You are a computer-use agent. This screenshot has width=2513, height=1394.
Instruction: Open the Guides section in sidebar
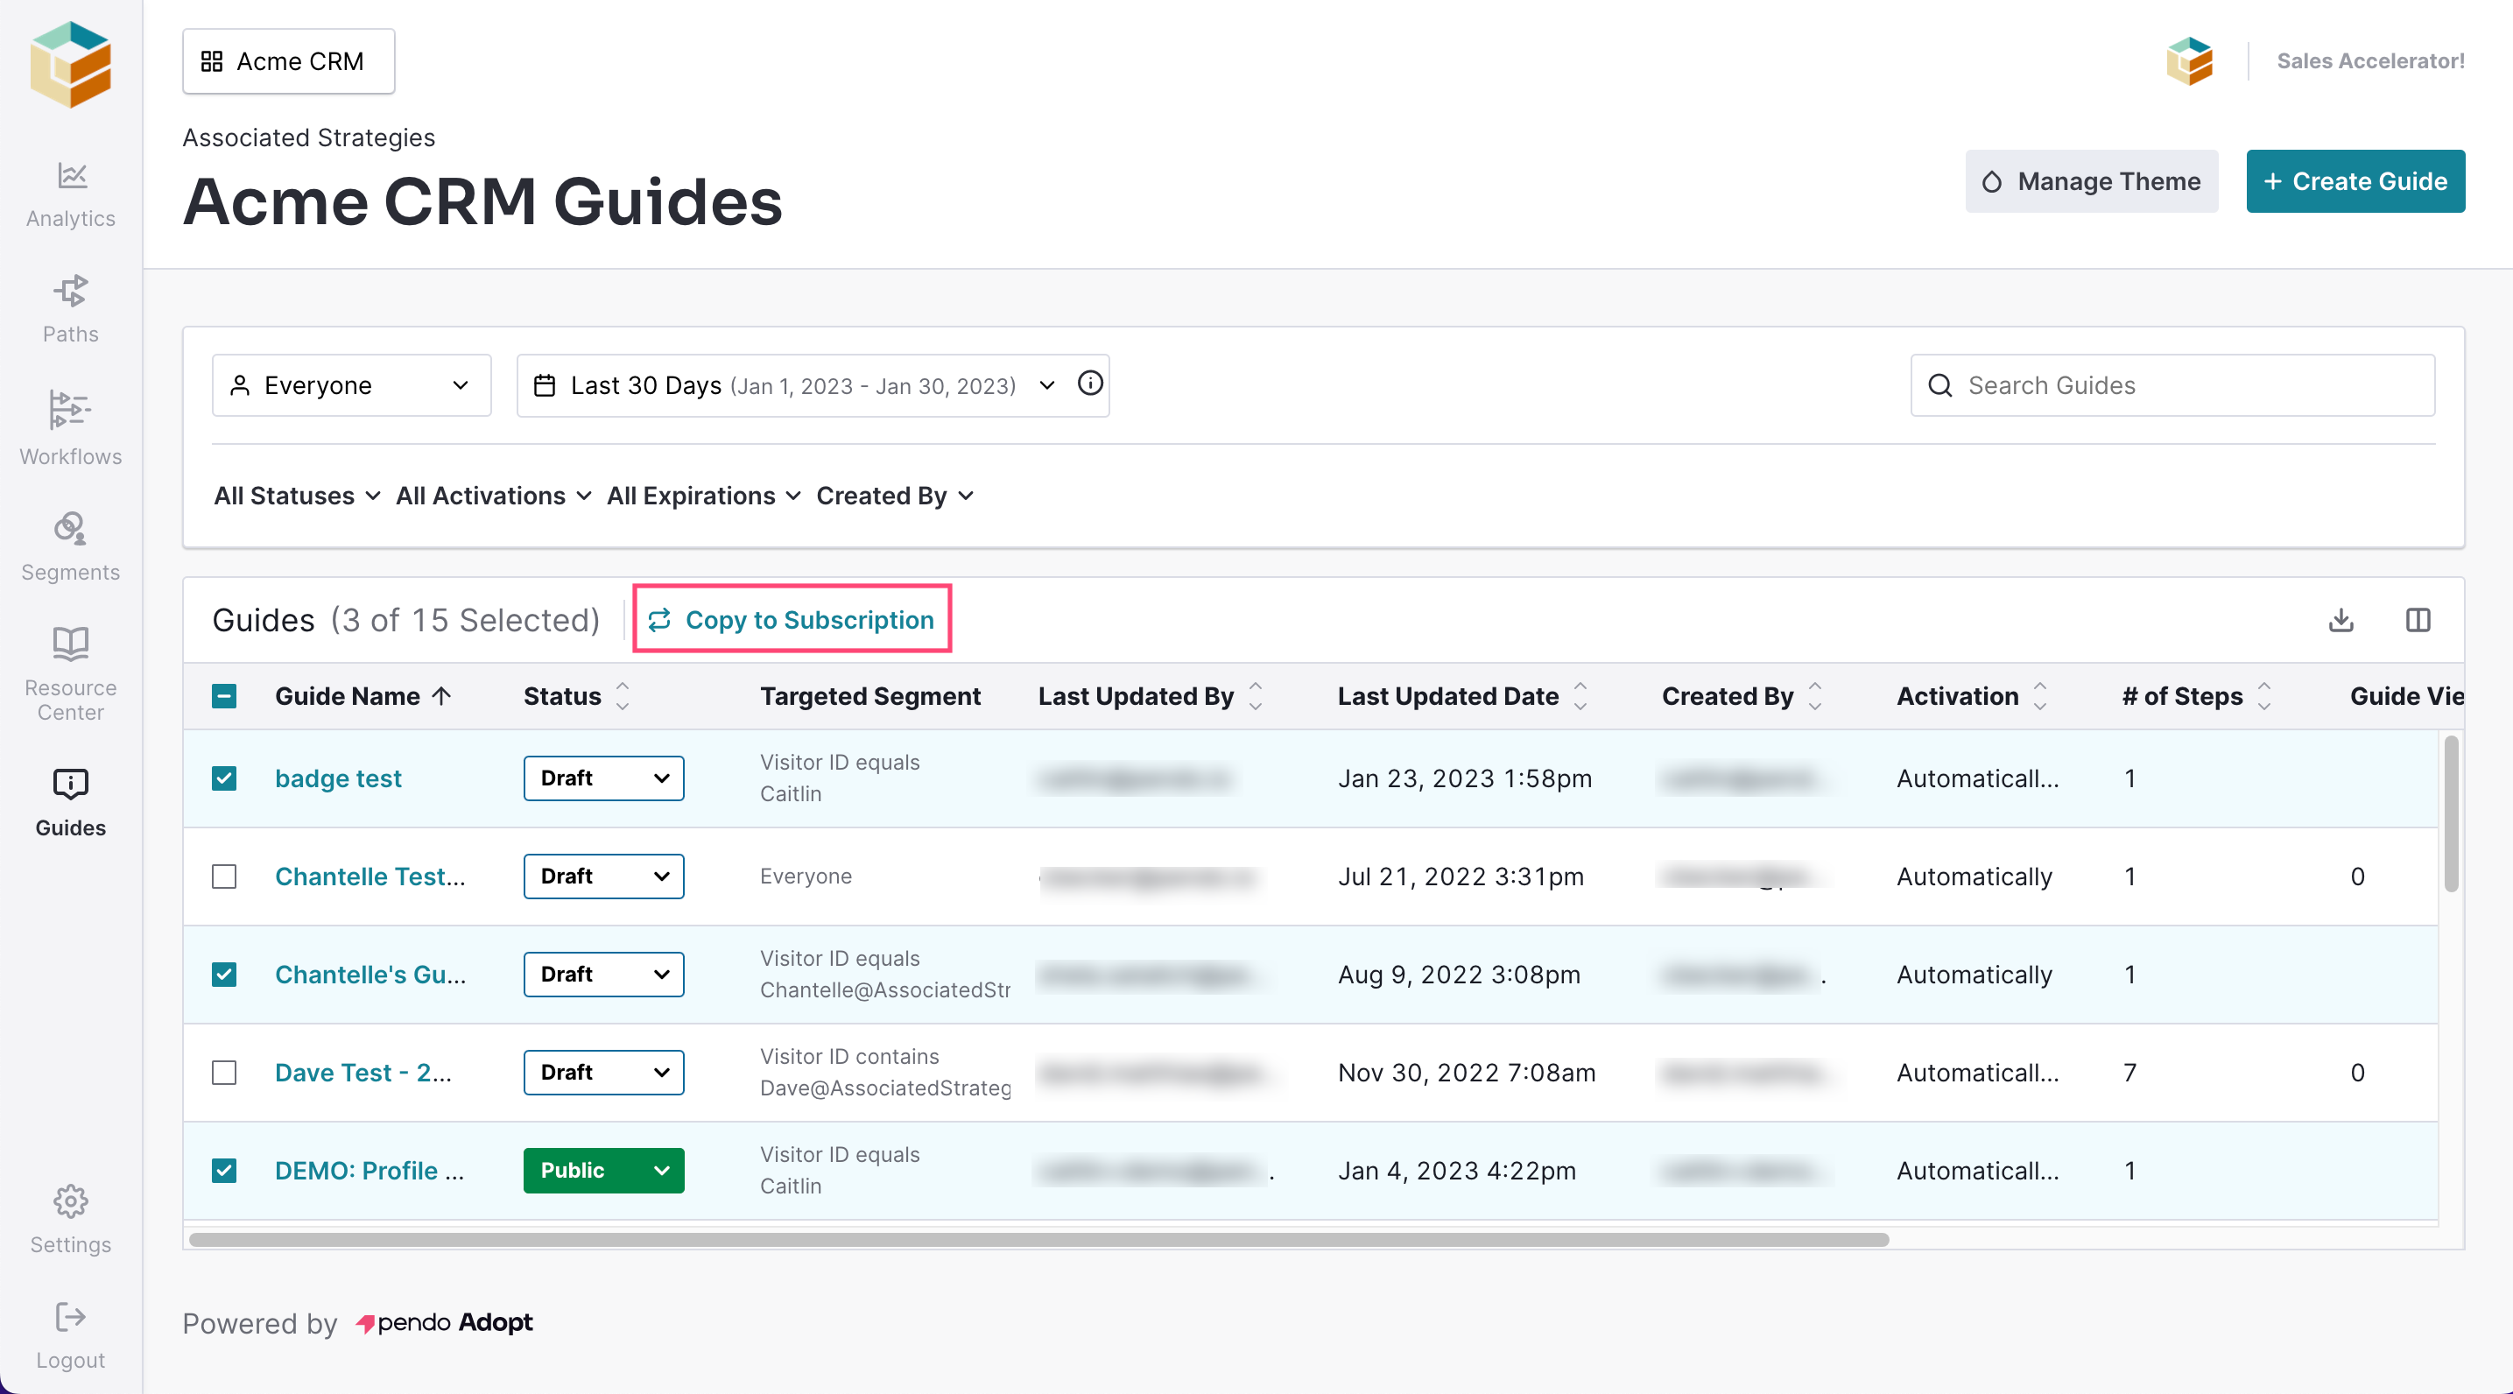click(x=70, y=803)
